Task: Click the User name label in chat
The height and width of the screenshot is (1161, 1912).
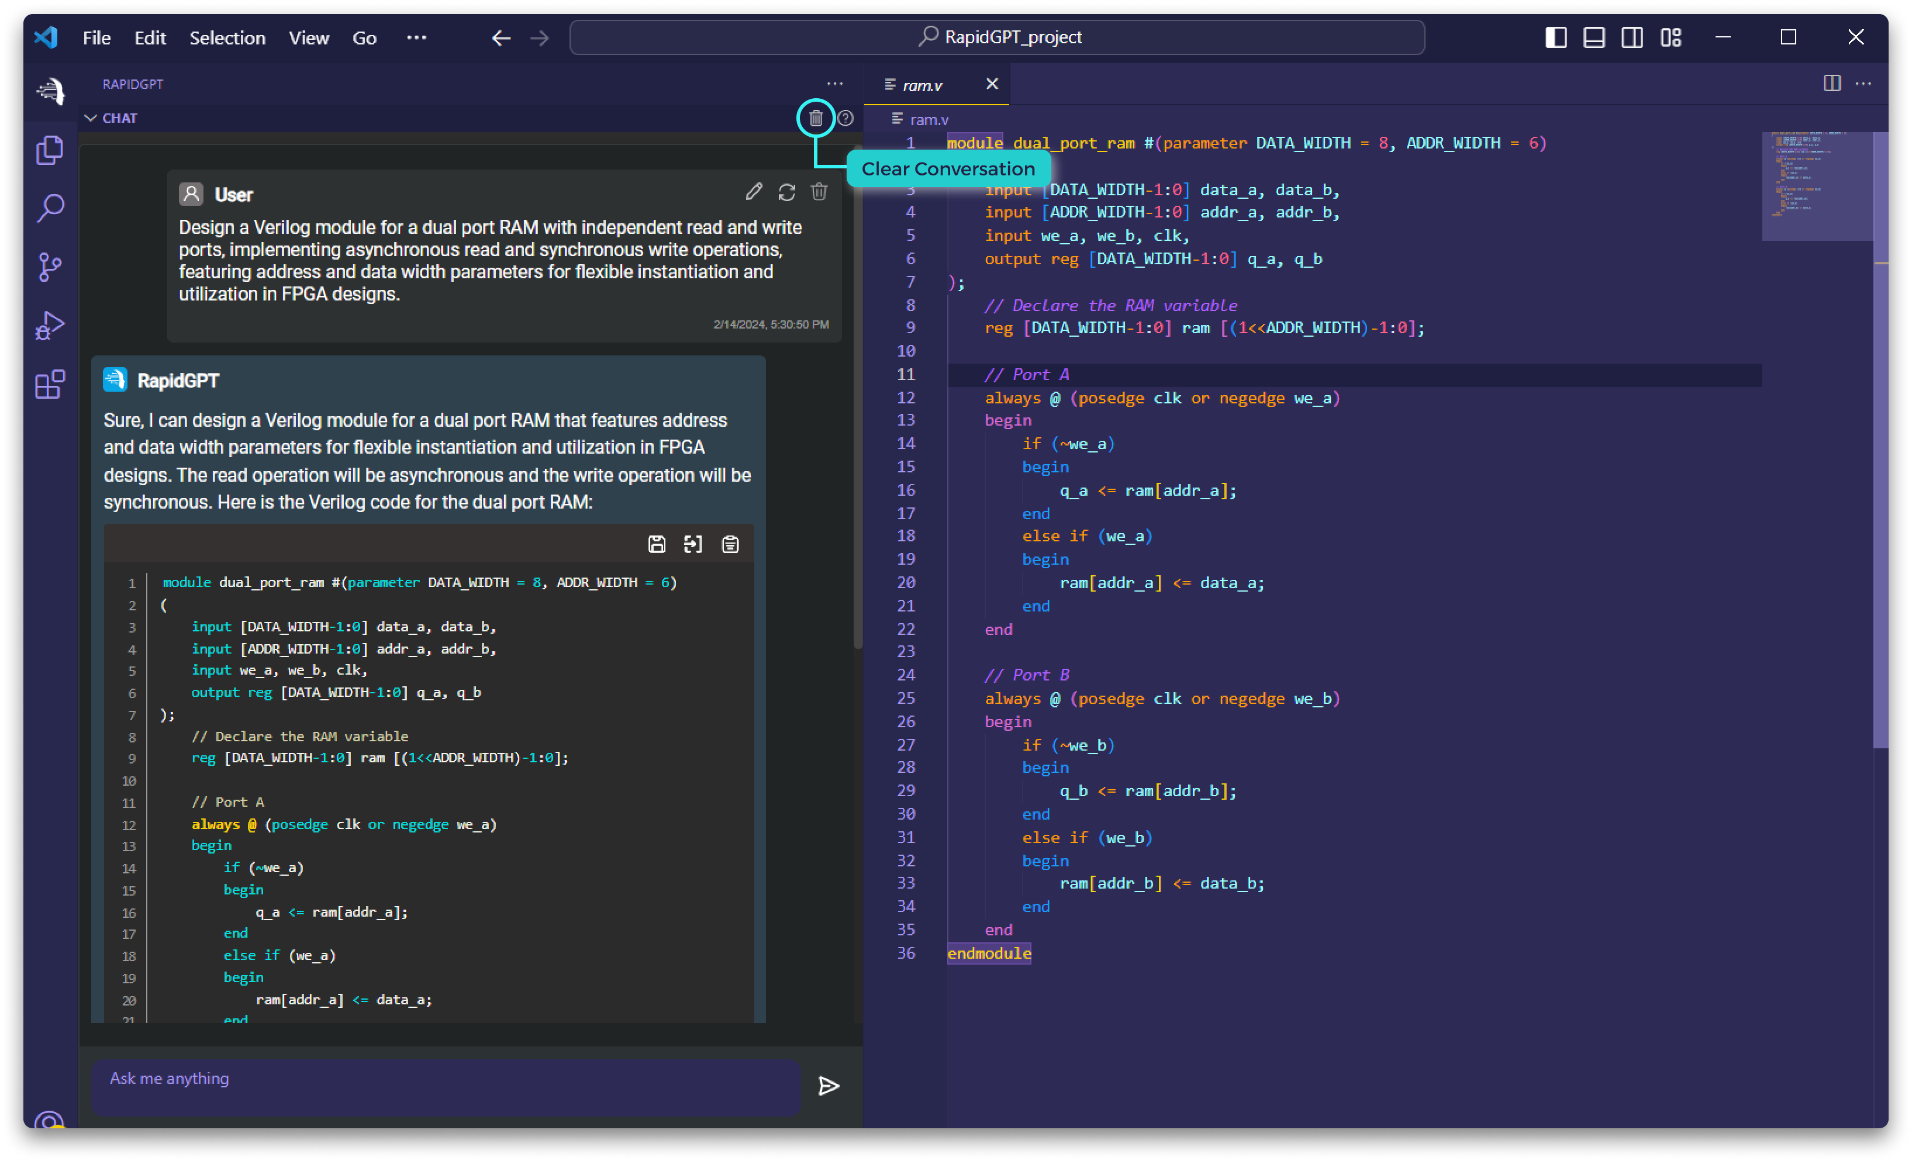Action: 233,195
